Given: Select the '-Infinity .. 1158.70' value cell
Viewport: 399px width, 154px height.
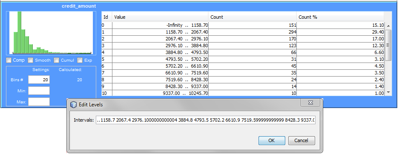Looking at the screenshot, I should (160, 26).
